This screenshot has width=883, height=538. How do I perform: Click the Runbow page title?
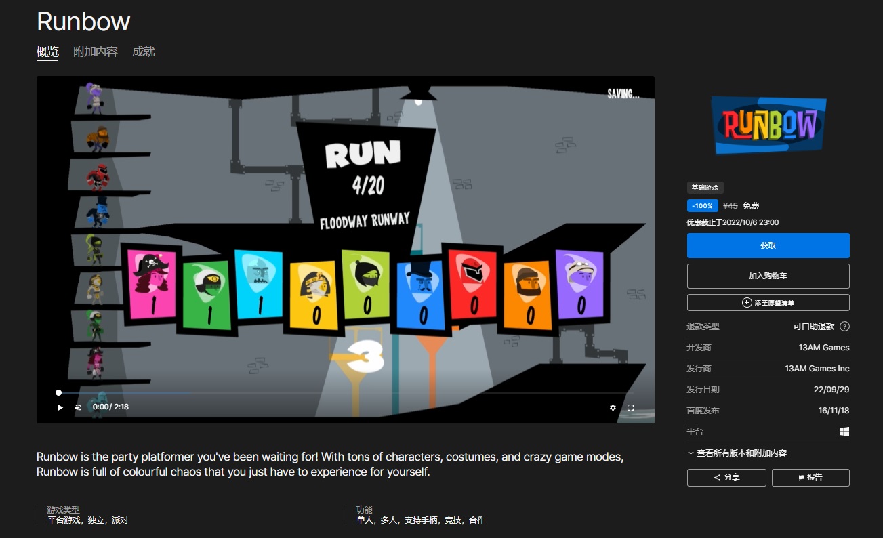(83, 22)
